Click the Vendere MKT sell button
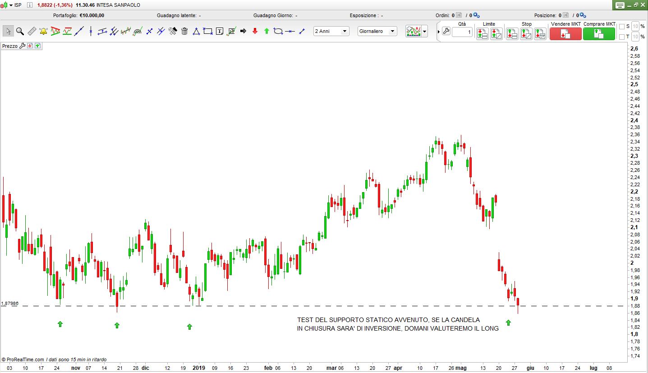Screen dimensions: 648x373 (x=565, y=34)
